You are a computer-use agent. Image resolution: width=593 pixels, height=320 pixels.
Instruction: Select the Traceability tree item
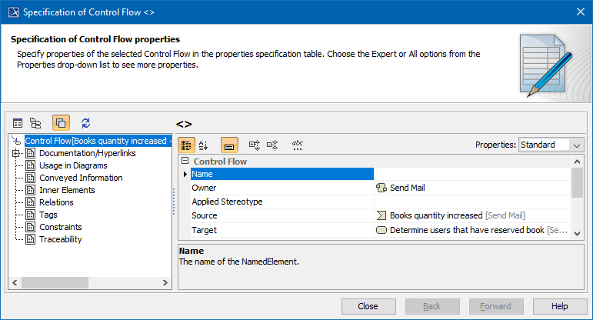click(x=61, y=239)
